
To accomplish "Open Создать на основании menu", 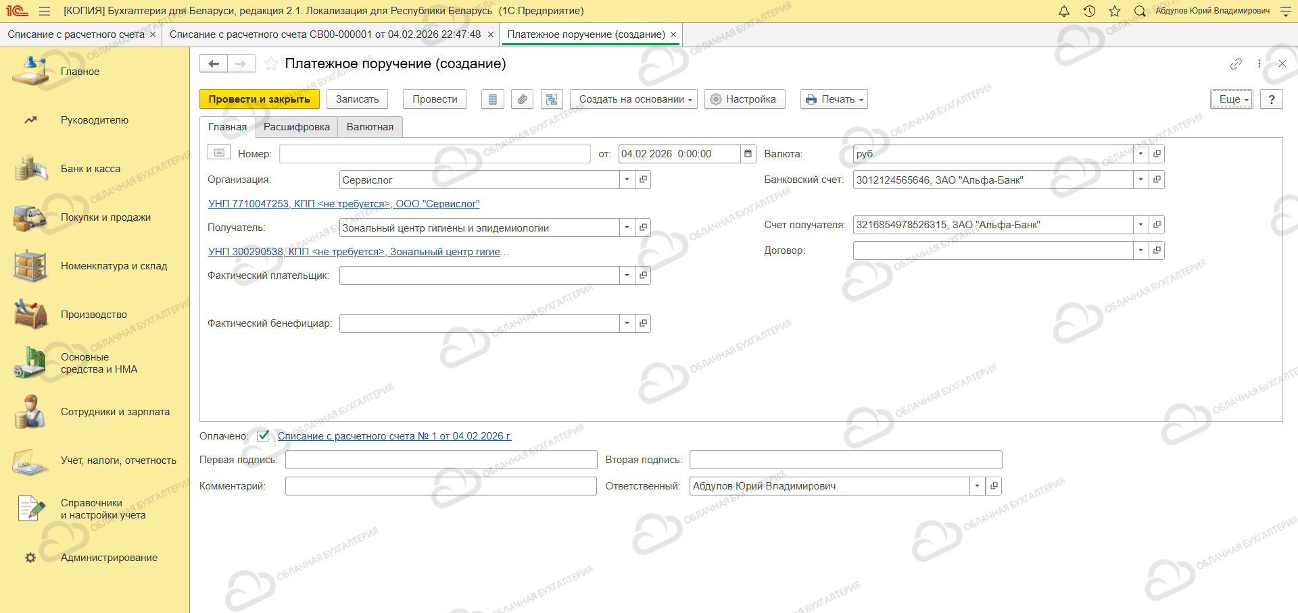I will point(633,99).
